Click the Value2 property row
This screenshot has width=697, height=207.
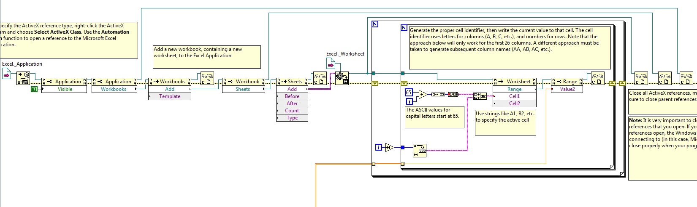567,89
